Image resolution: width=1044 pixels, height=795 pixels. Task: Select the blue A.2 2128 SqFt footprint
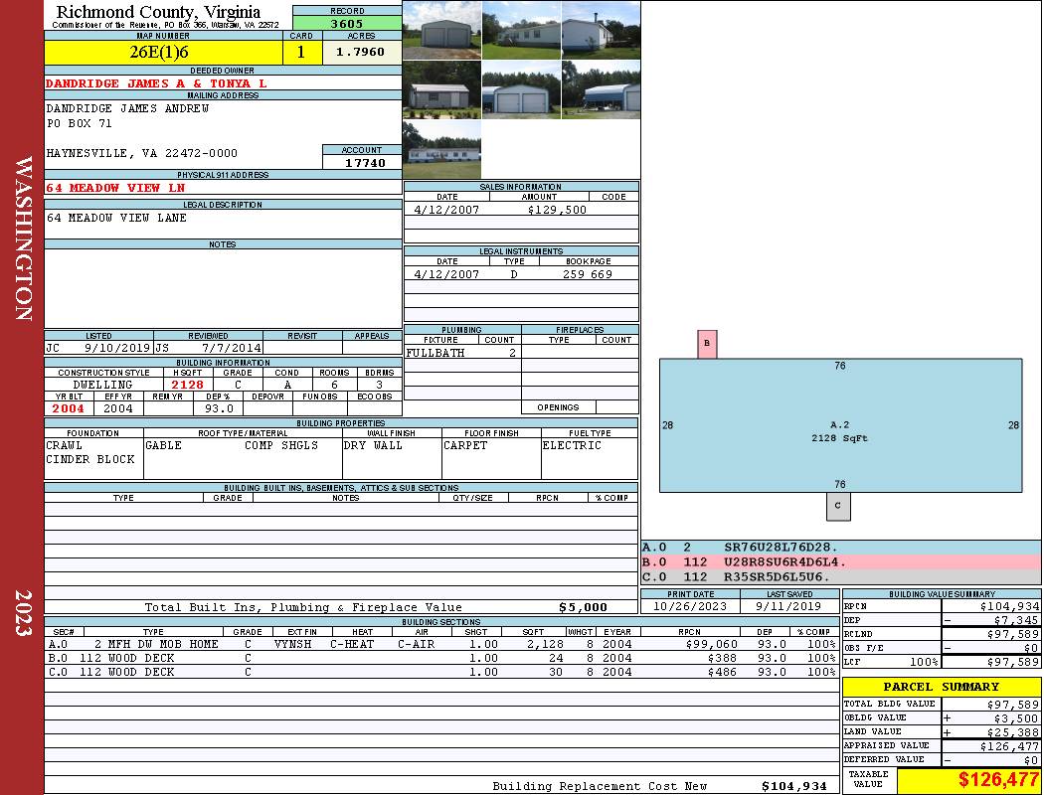point(840,425)
